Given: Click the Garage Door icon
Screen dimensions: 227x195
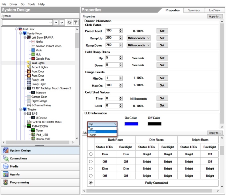Looking at the screenshot, I should (x=29, y=97).
